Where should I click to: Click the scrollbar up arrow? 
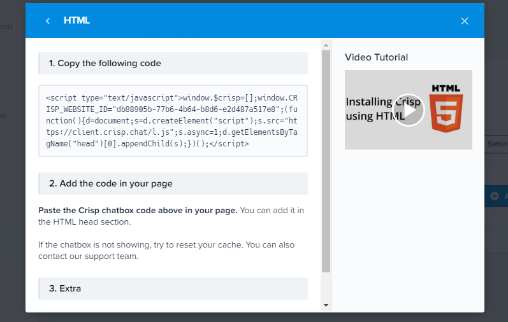326,45
